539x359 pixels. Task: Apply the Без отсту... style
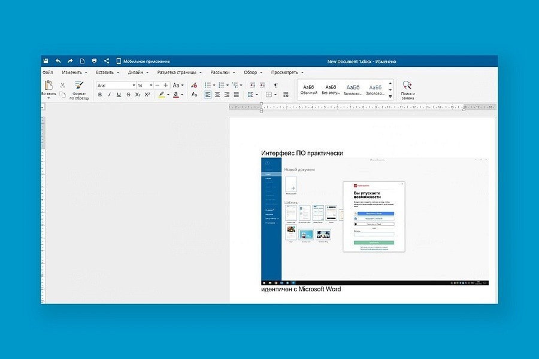click(x=331, y=90)
